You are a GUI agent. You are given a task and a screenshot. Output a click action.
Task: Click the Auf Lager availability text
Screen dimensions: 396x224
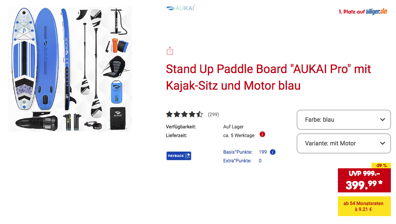[x=233, y=127]
